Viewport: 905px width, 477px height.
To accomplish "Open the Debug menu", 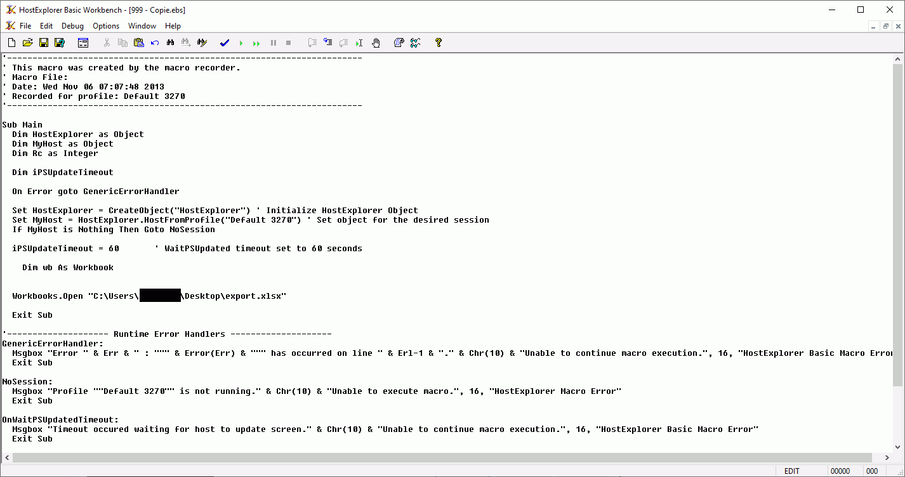I will click(72, 26).
